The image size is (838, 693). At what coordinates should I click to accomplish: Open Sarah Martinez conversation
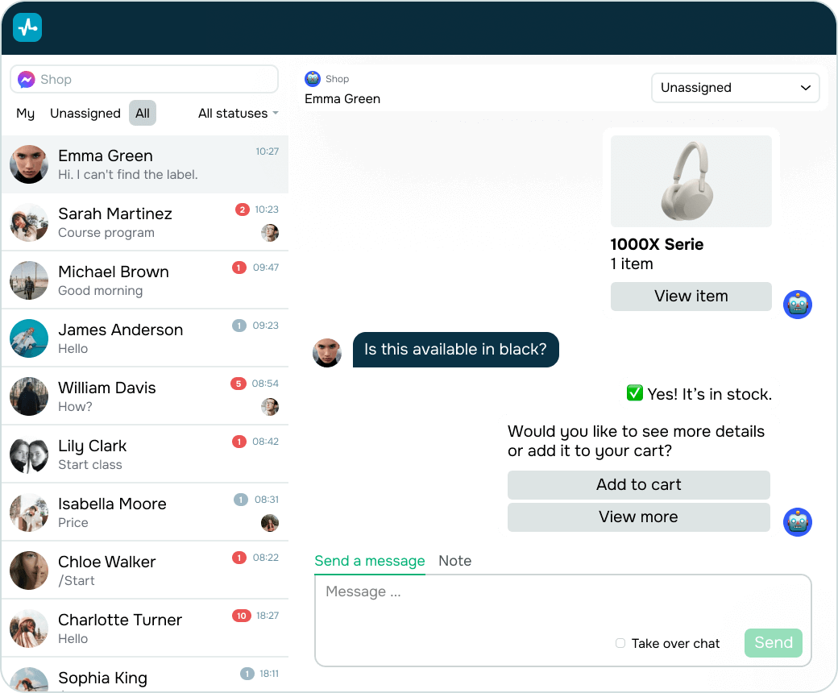click(145, 222)
